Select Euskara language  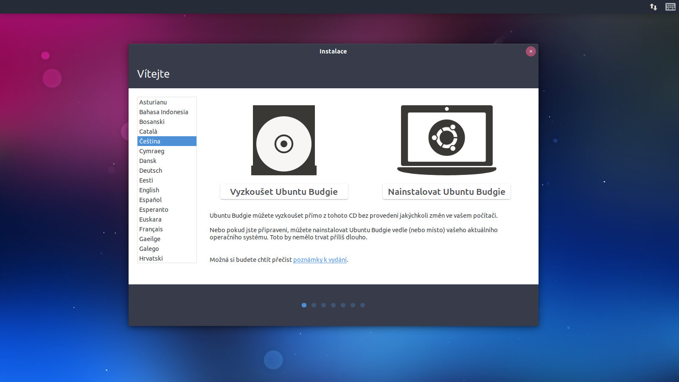(x=167, y=219)
